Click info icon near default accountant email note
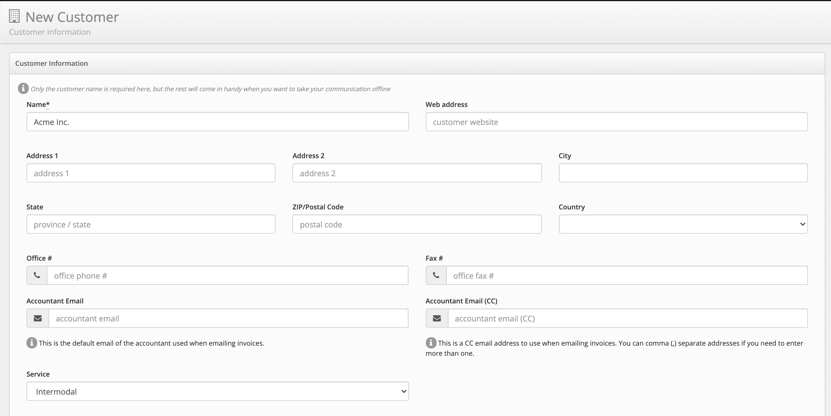The width and height of the screenshot is (831, 416). coord(32,343)
